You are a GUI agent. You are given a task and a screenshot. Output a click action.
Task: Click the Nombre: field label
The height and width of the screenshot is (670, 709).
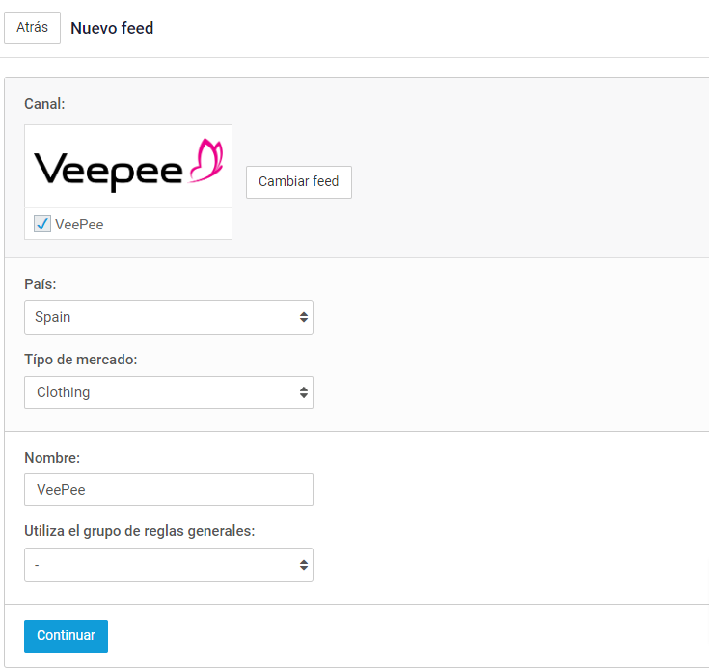pos(52,458)
